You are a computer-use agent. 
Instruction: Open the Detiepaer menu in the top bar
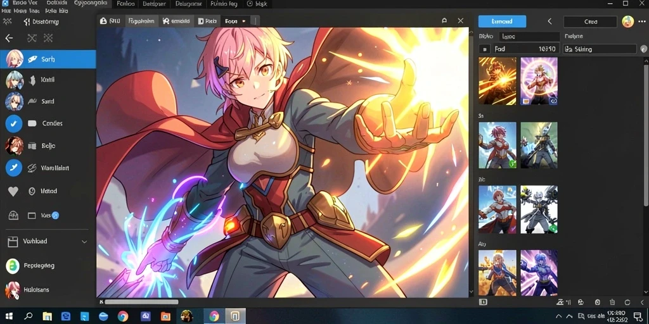coord(154,4)
